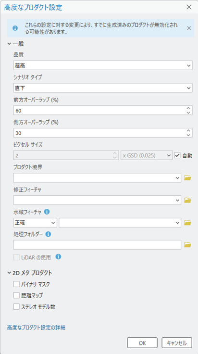Increase 前方オーバーラップ value with up arrow

click(x=188, y=108)
